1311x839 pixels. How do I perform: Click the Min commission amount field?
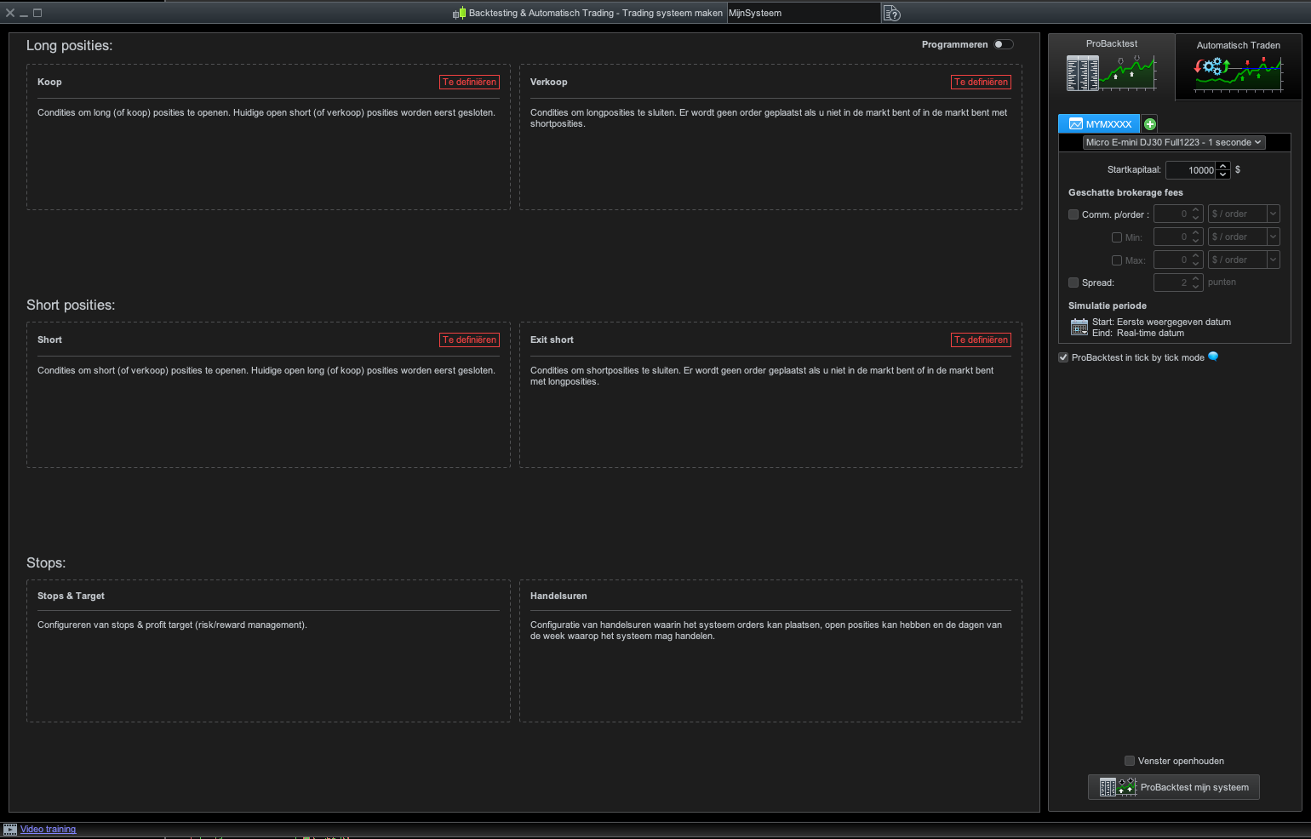click(x=1171, y=237)
